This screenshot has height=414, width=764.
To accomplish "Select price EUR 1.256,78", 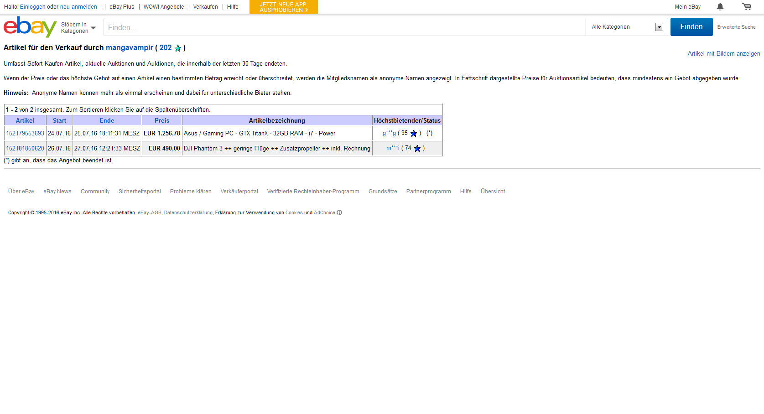I will click(162, 133).
